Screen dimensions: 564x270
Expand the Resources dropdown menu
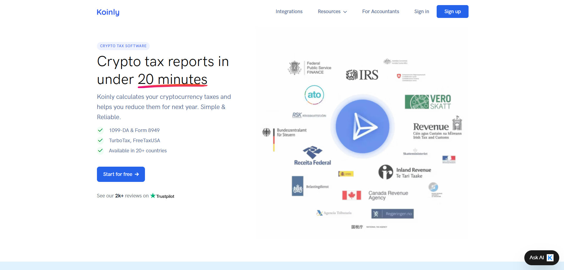(332, 11)
